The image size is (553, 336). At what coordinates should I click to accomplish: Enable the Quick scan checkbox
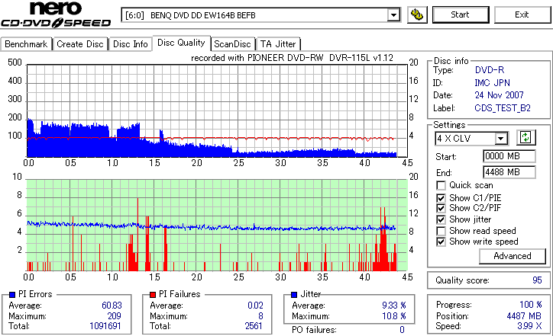click(441, 185)
